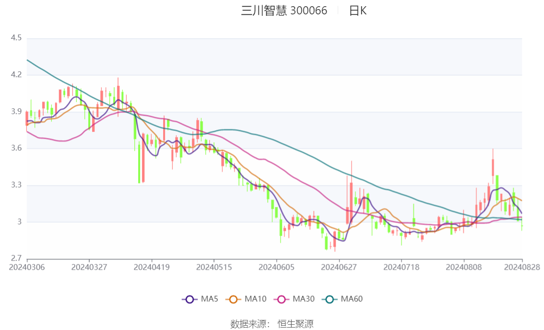
Task: Click the 2.7 y-axis value
Action: click(16, 258)
